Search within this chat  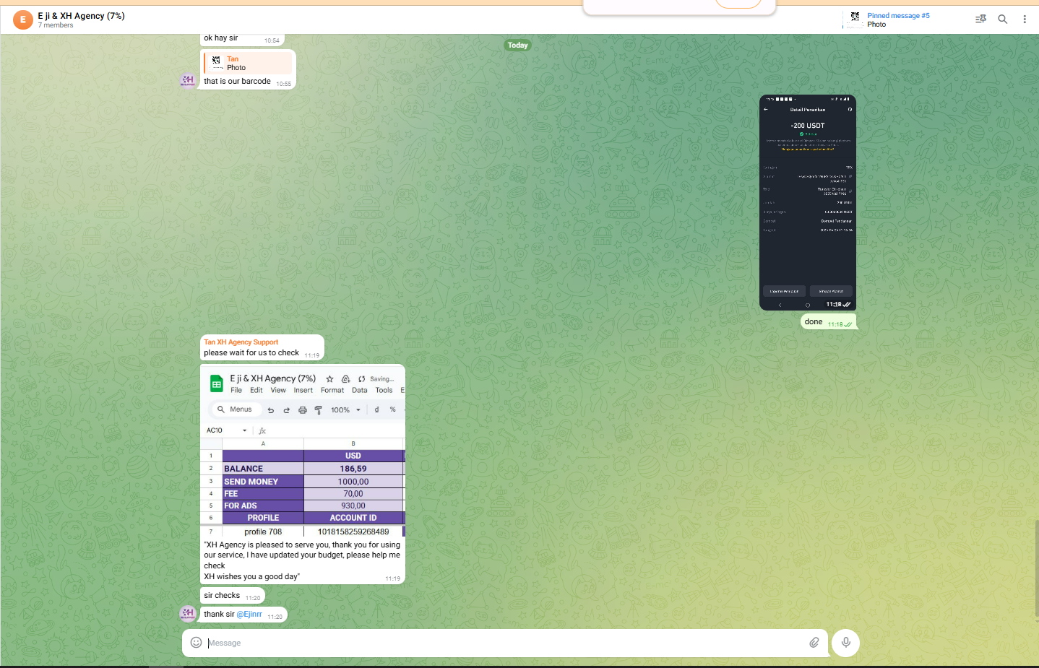(1003, 19)
